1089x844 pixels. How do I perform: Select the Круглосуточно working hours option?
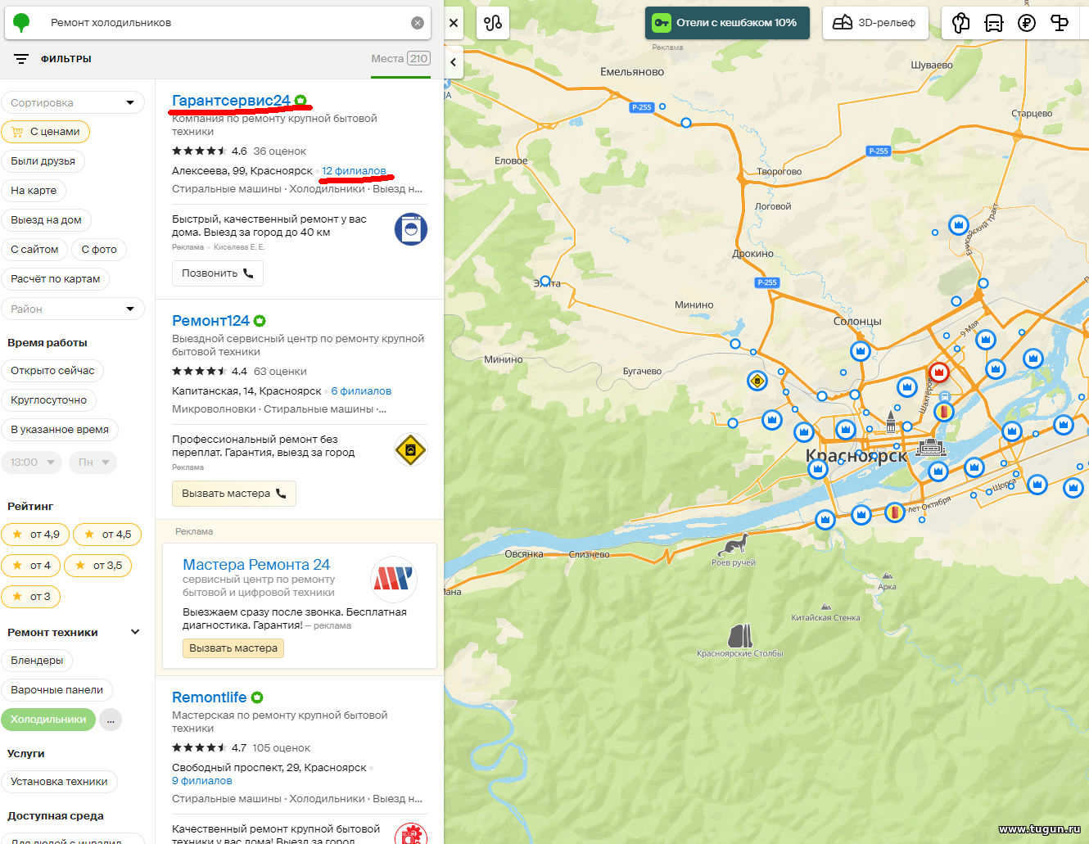(x=48, y=399)
